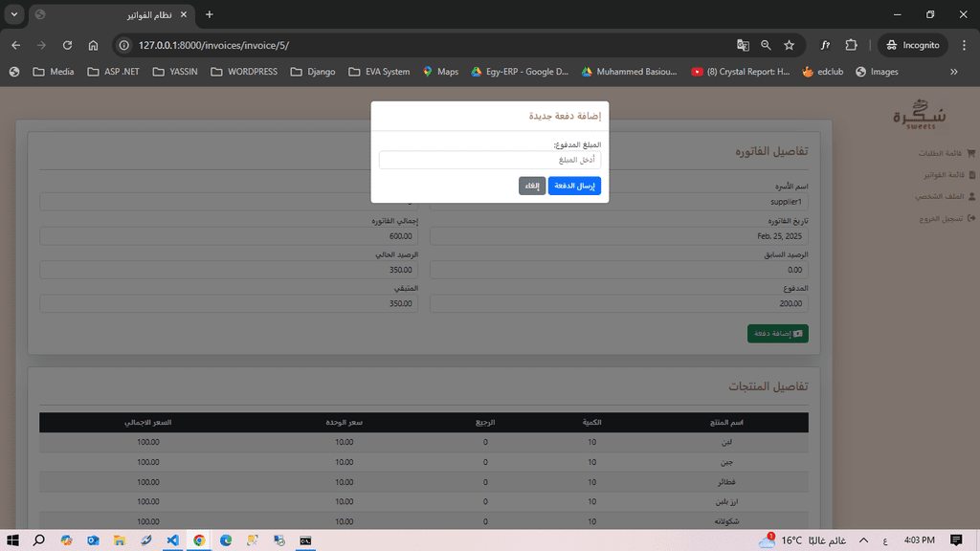Open Media bookmarks folder
This screenshot has width=980, height=551.
[x=54, y=72]
